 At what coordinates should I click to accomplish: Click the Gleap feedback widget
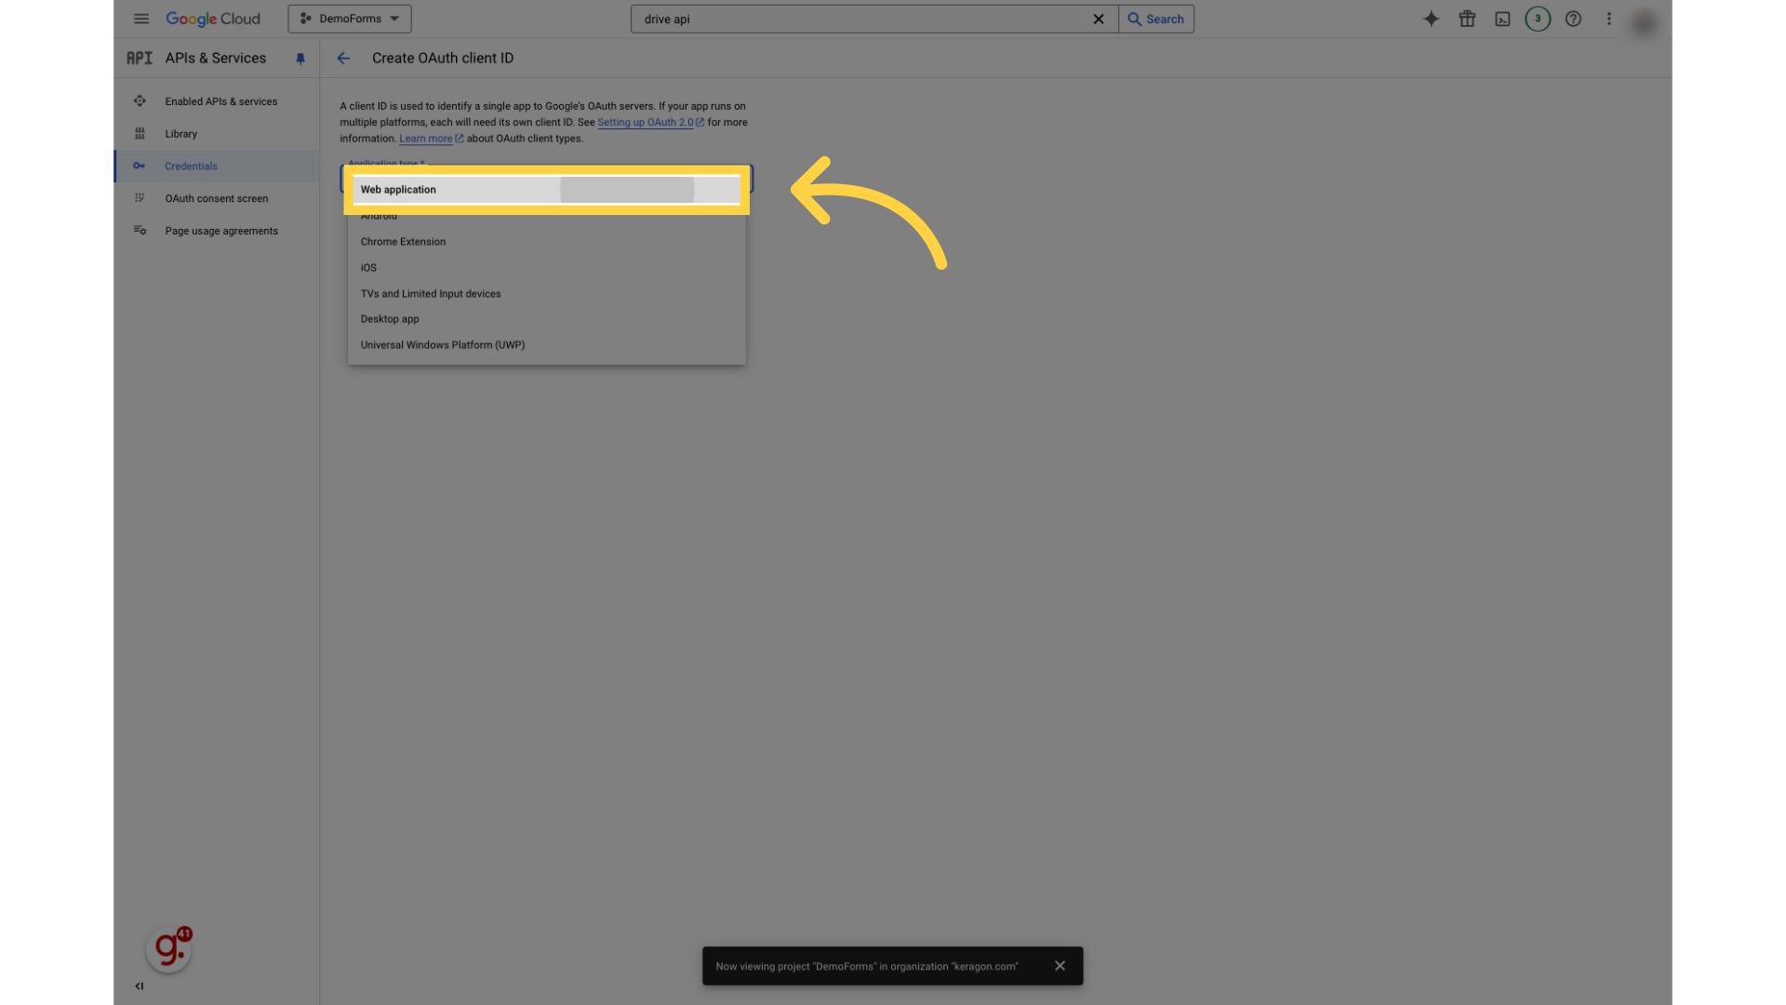tap(168, 948)
